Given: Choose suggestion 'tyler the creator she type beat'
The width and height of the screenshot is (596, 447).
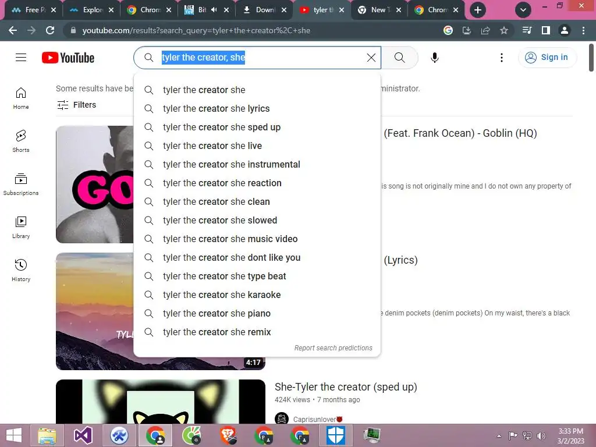Looking at the screenshot, I should pyautogui.click(x=257, y=276).
